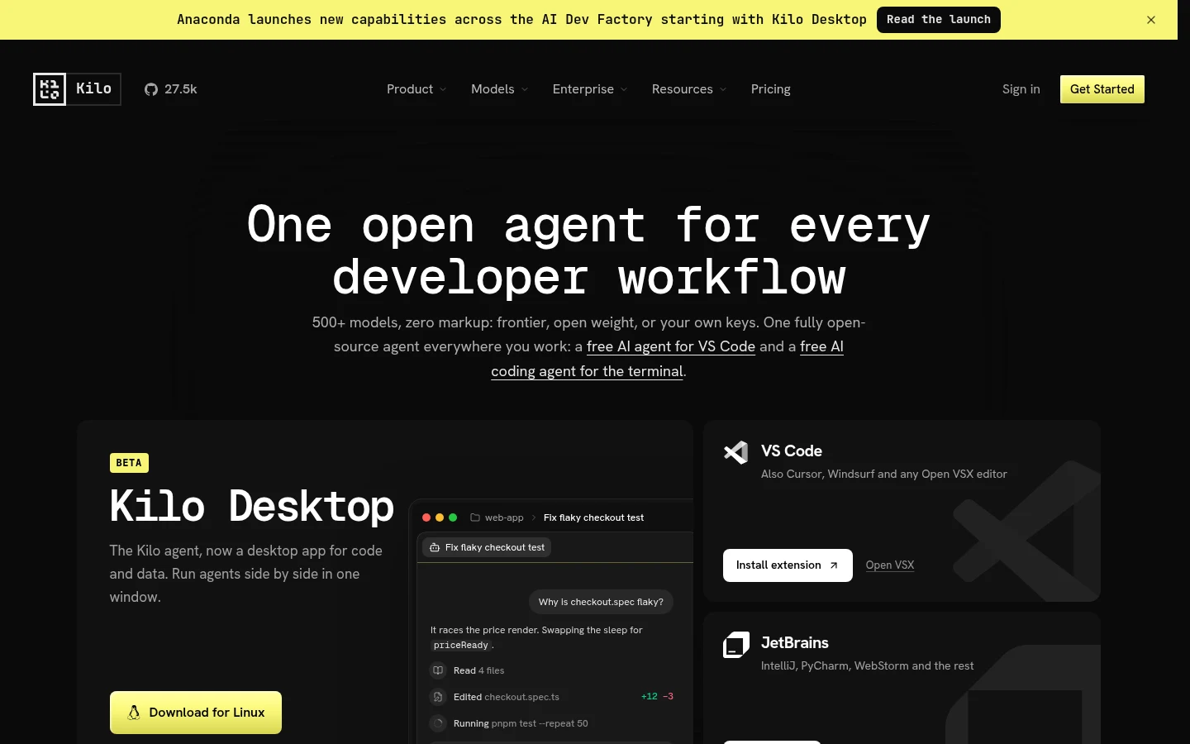
Task: Click the JetBrains card title
Action: [x=795, y=643]
